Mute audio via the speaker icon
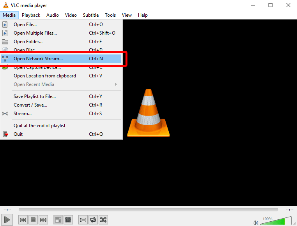 [x=255, y=222]
